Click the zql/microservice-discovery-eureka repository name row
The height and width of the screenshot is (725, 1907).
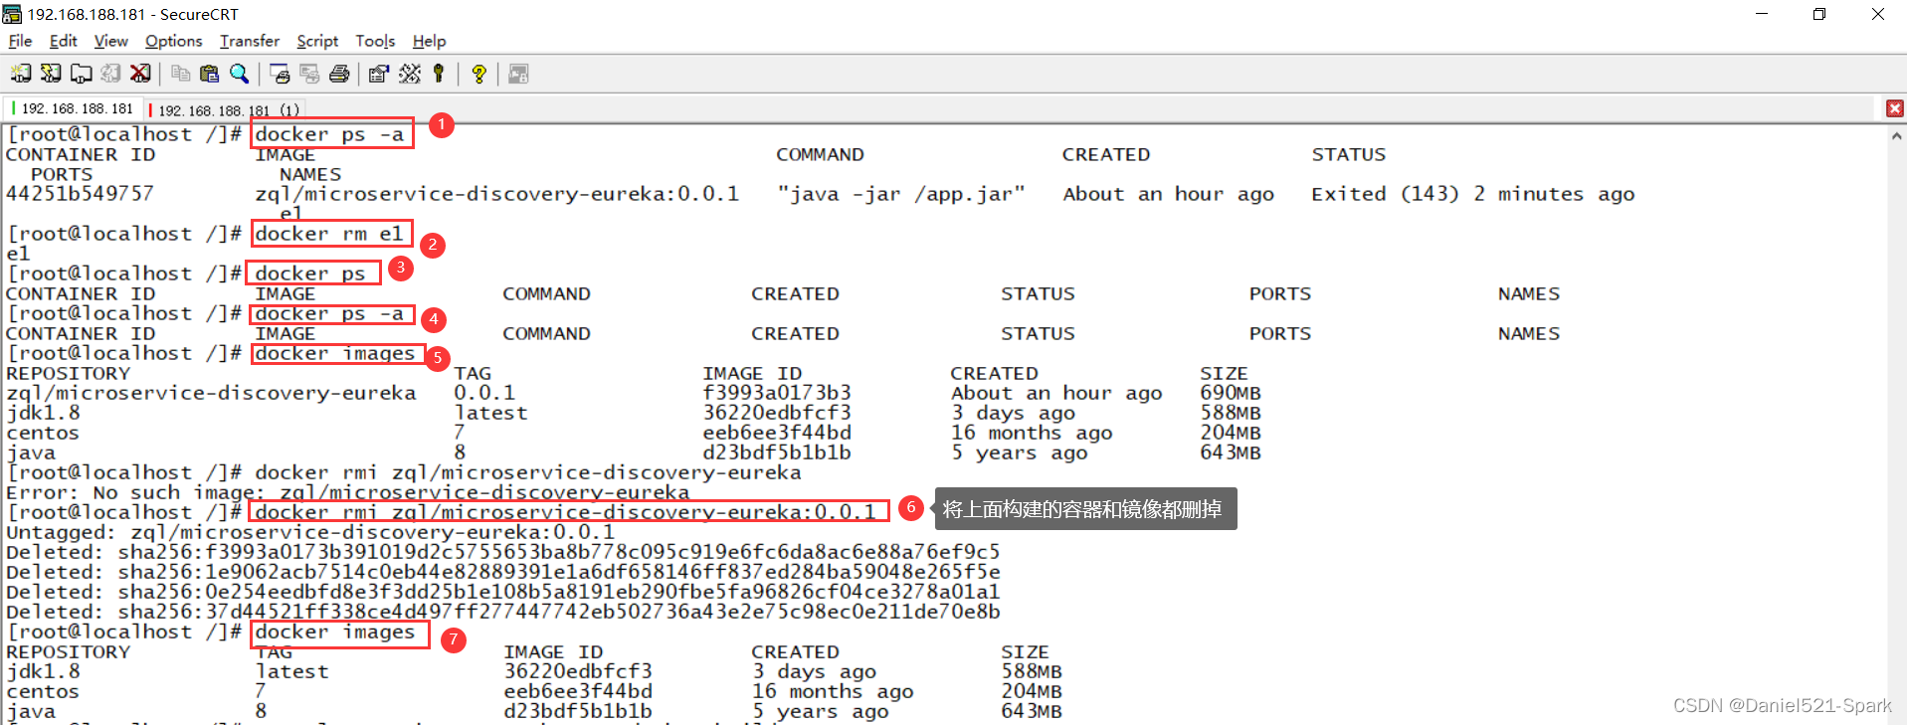pyautogui.click(x=211, y=393)
